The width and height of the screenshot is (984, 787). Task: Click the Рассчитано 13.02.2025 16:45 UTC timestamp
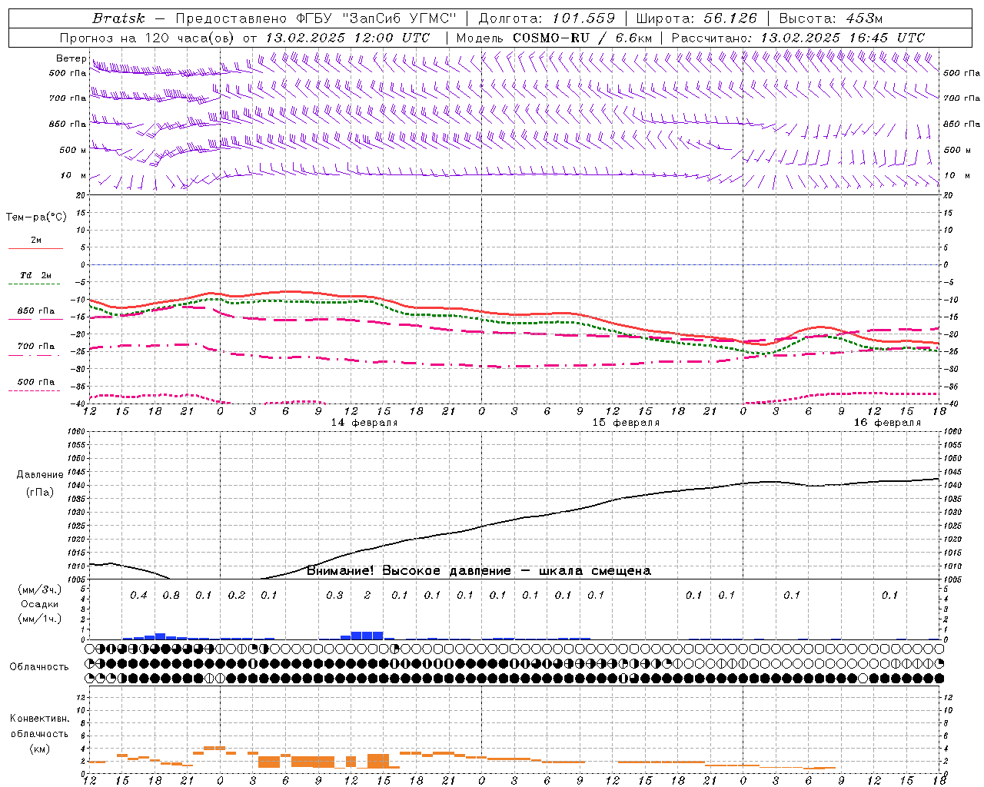tap(798, 38)
